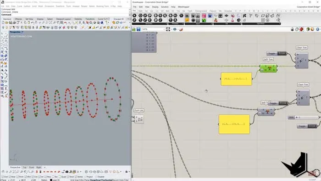321x181 pixels.
Task: Click the yellow panel wired to green Split Tree
Action: tap(237, 79)
